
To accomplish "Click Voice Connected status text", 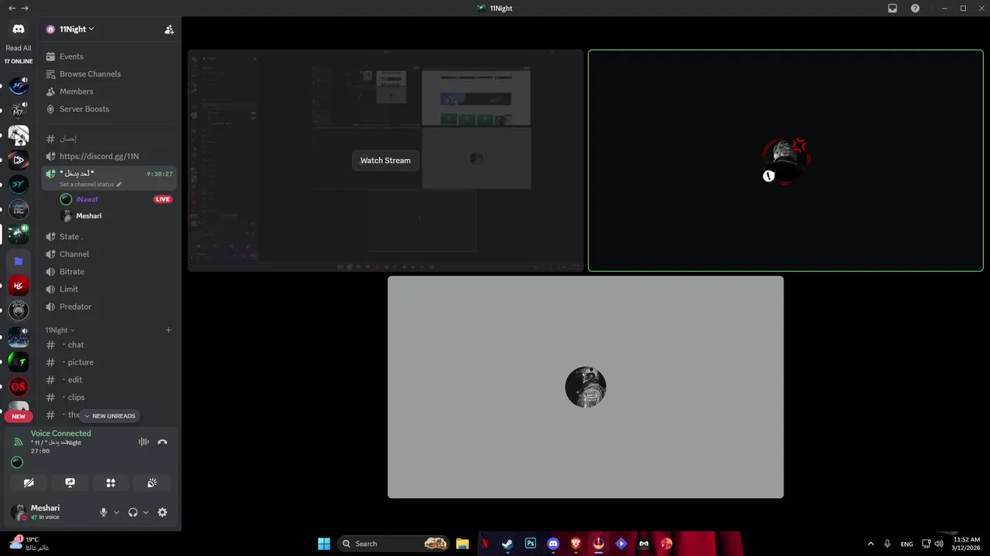I will [x=61, y=433].
